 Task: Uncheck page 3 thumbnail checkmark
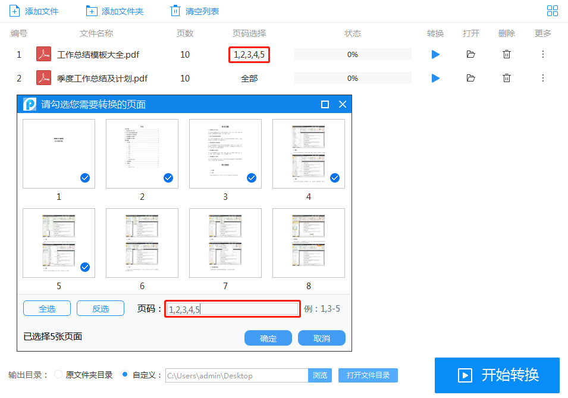252,178
